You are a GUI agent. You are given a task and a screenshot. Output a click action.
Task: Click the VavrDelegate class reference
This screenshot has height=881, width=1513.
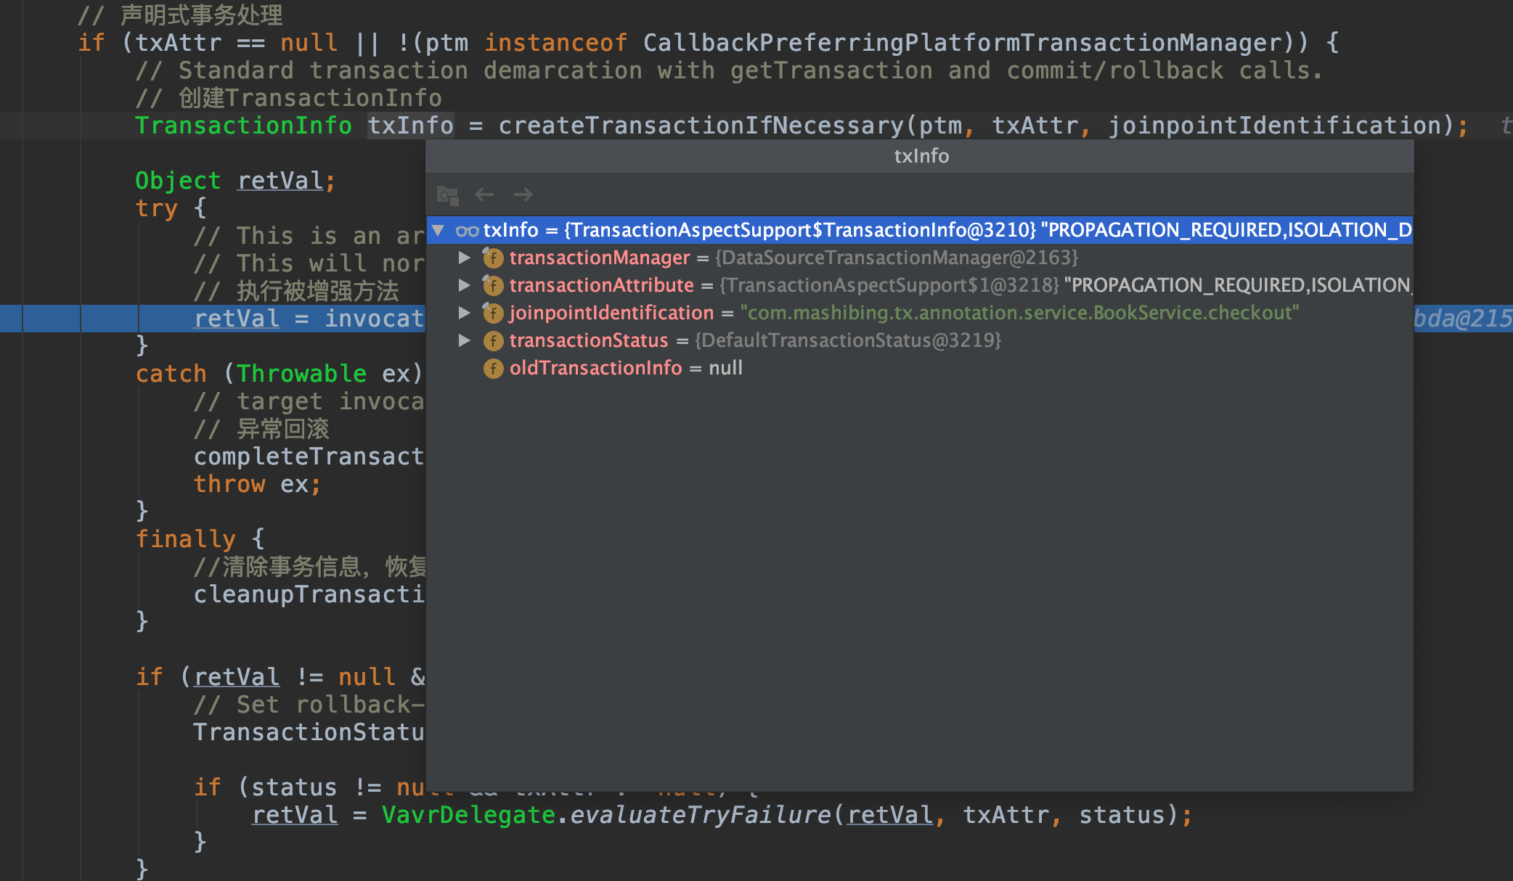click(x=468, y=815)
